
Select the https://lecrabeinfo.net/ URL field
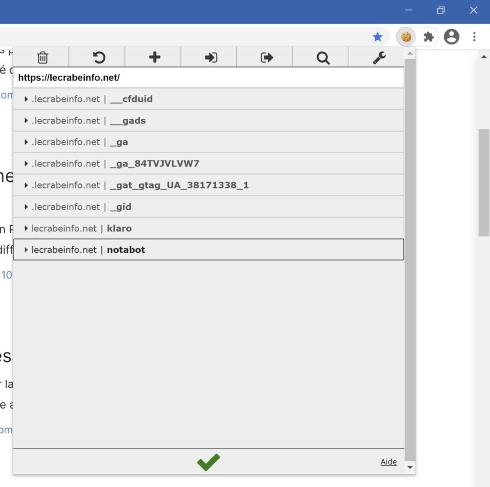209,78
